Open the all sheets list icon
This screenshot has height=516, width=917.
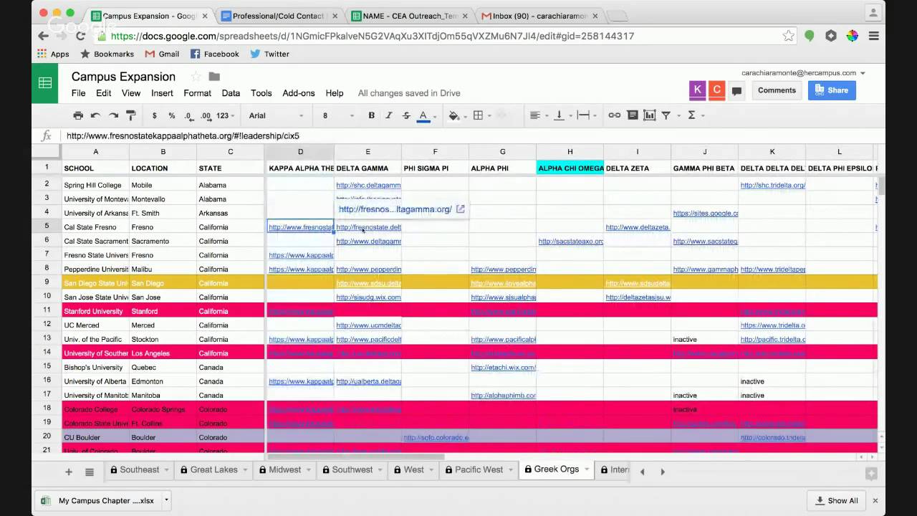[x=90, y=472]
